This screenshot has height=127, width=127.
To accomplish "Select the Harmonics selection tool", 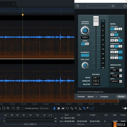I will (80, 108).
